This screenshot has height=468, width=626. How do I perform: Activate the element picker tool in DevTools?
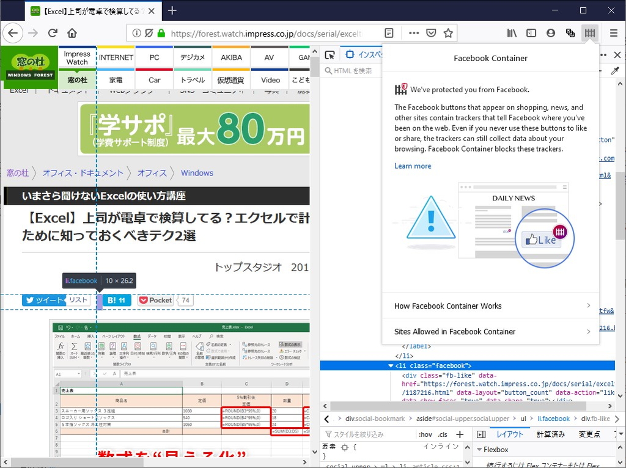pyautogui.click(x=330, y=54)
